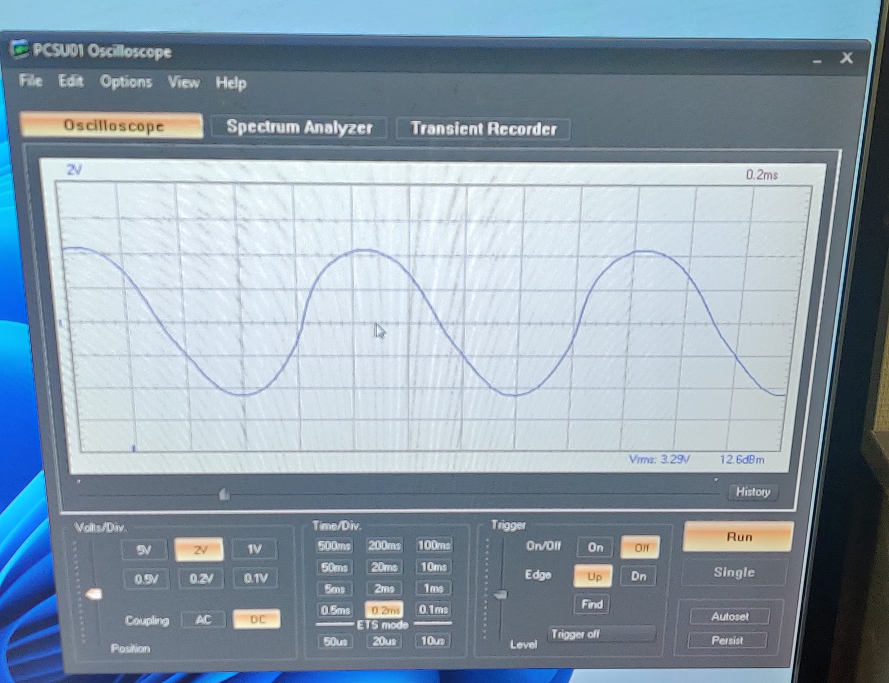Click the 2V scale label on graph
The image size is (889, 683).
pos(74,170)
